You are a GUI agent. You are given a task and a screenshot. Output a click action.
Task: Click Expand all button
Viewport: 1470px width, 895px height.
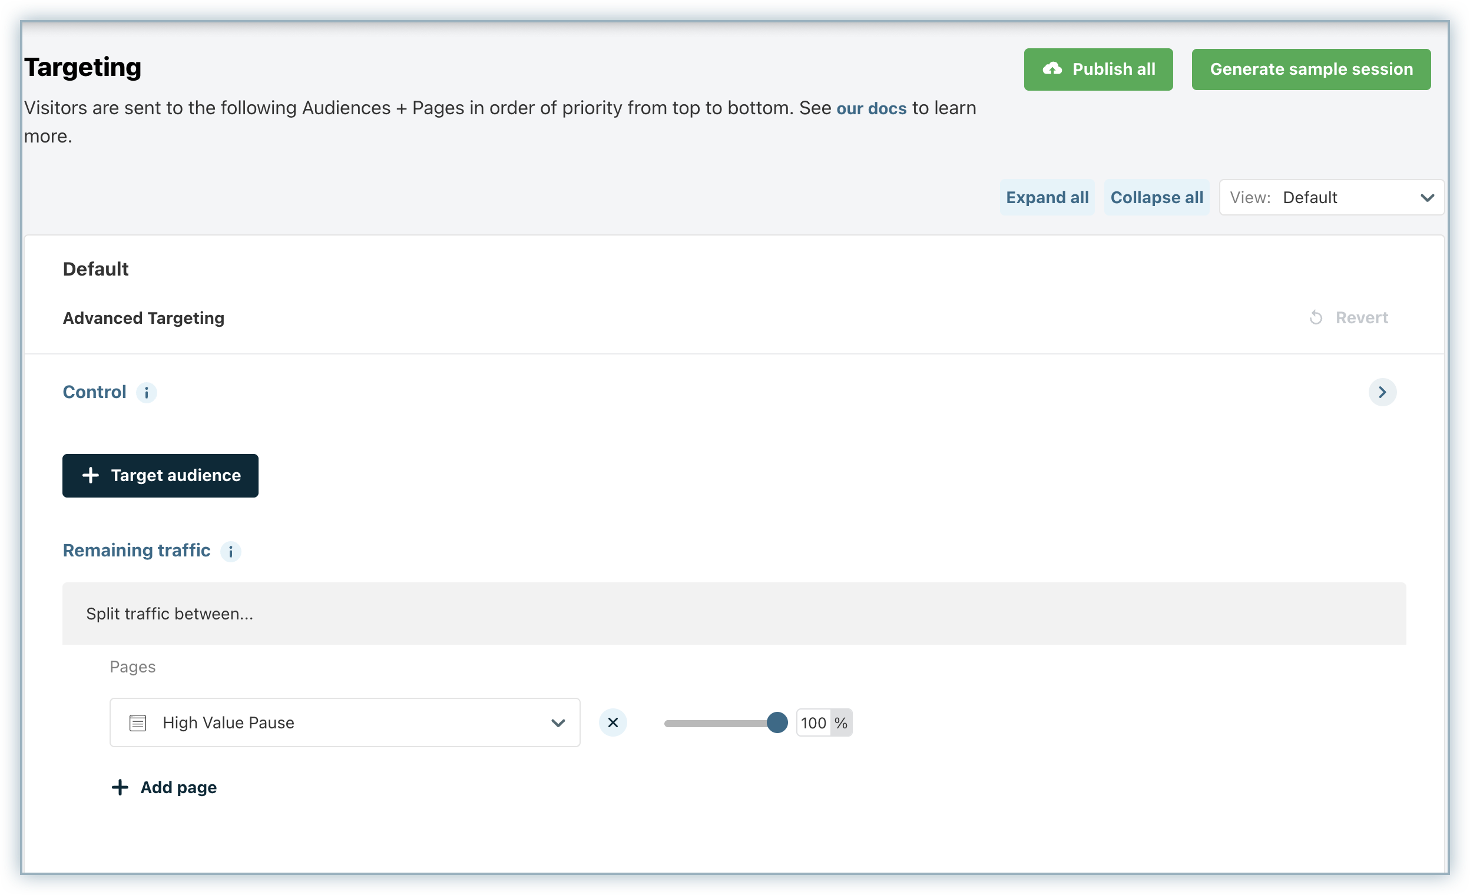pos(1047,197)
